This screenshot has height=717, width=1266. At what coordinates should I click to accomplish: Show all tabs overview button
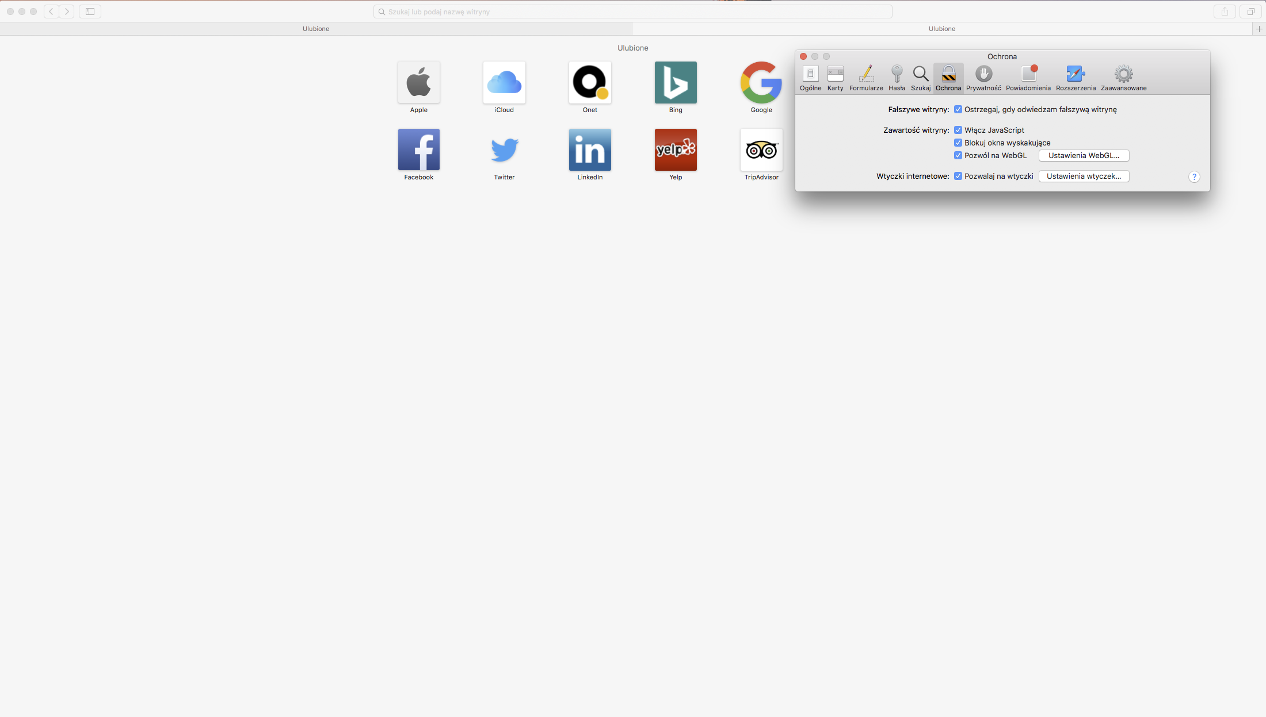(x=1250, y=11)
